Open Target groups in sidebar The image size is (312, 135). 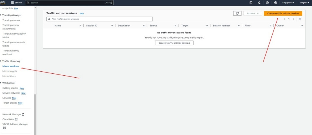(10, 103)
